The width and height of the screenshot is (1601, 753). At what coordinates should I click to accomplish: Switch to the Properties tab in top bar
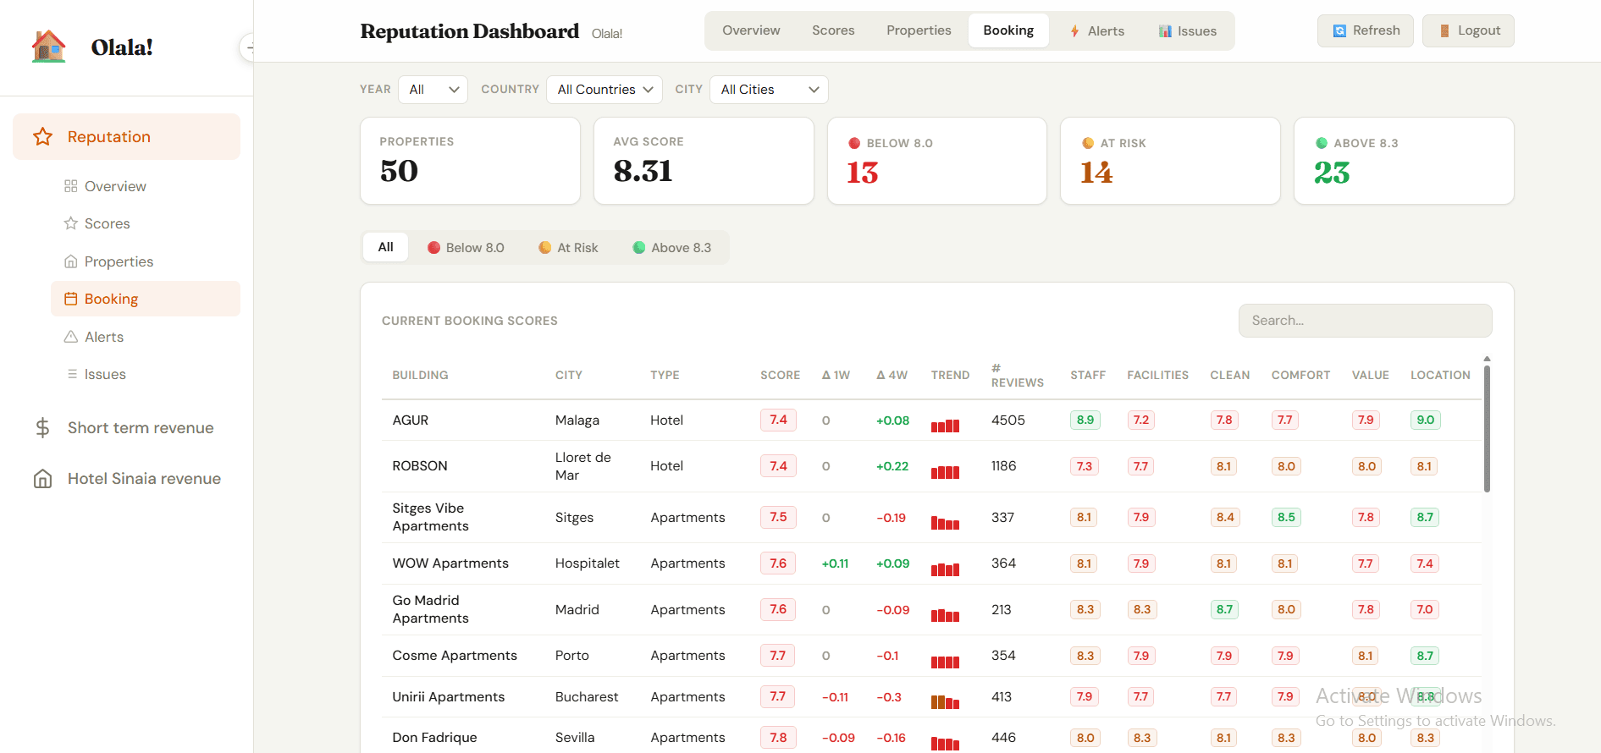point(919,30)
